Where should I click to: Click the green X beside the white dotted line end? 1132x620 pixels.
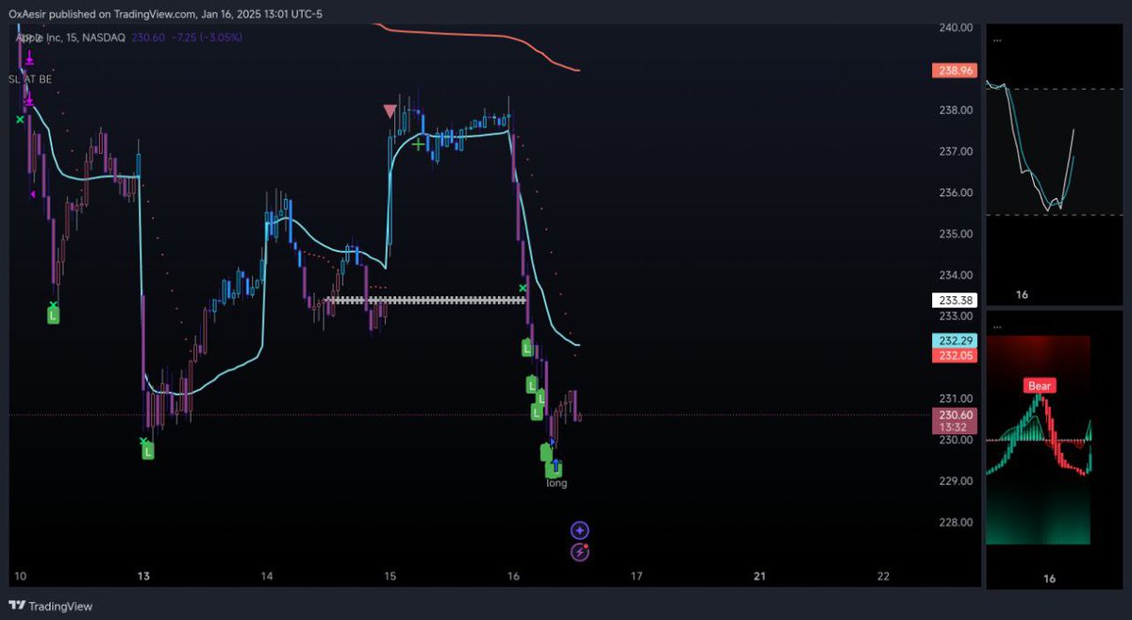[524, 288]
